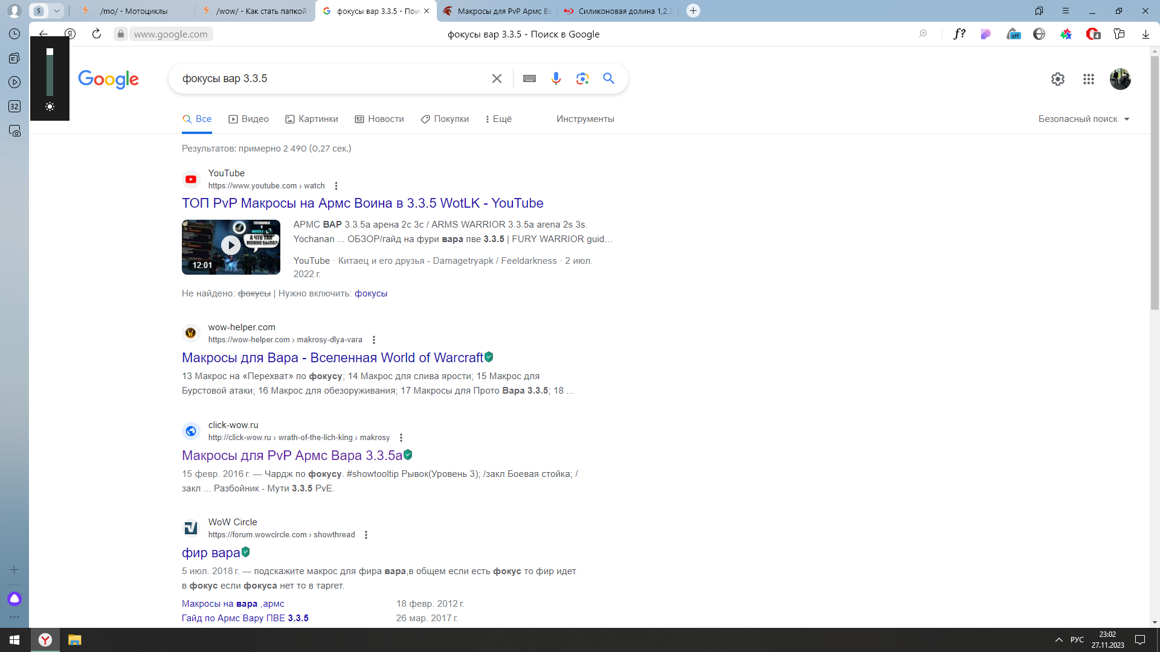Viewport: 1160px width, 652px height.
Task: Switch to the Видео tab
Action: (x=248, y=119)
